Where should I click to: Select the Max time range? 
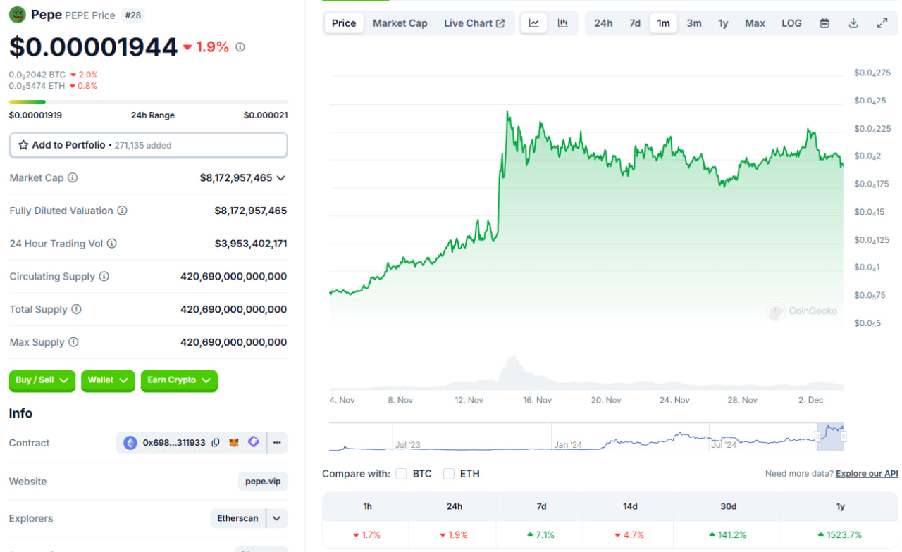point(755,23)
